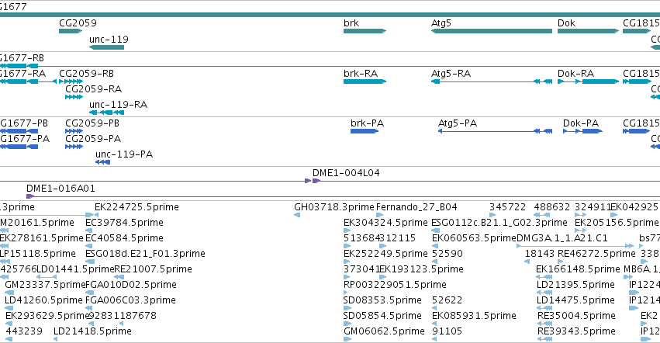Open EST LD21395.5prime

[544, 293]
